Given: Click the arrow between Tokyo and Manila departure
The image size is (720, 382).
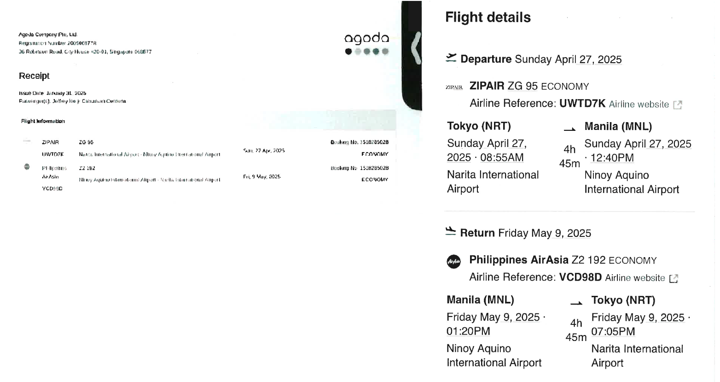Looking at the screenshot, I should (x=569, y=129).
